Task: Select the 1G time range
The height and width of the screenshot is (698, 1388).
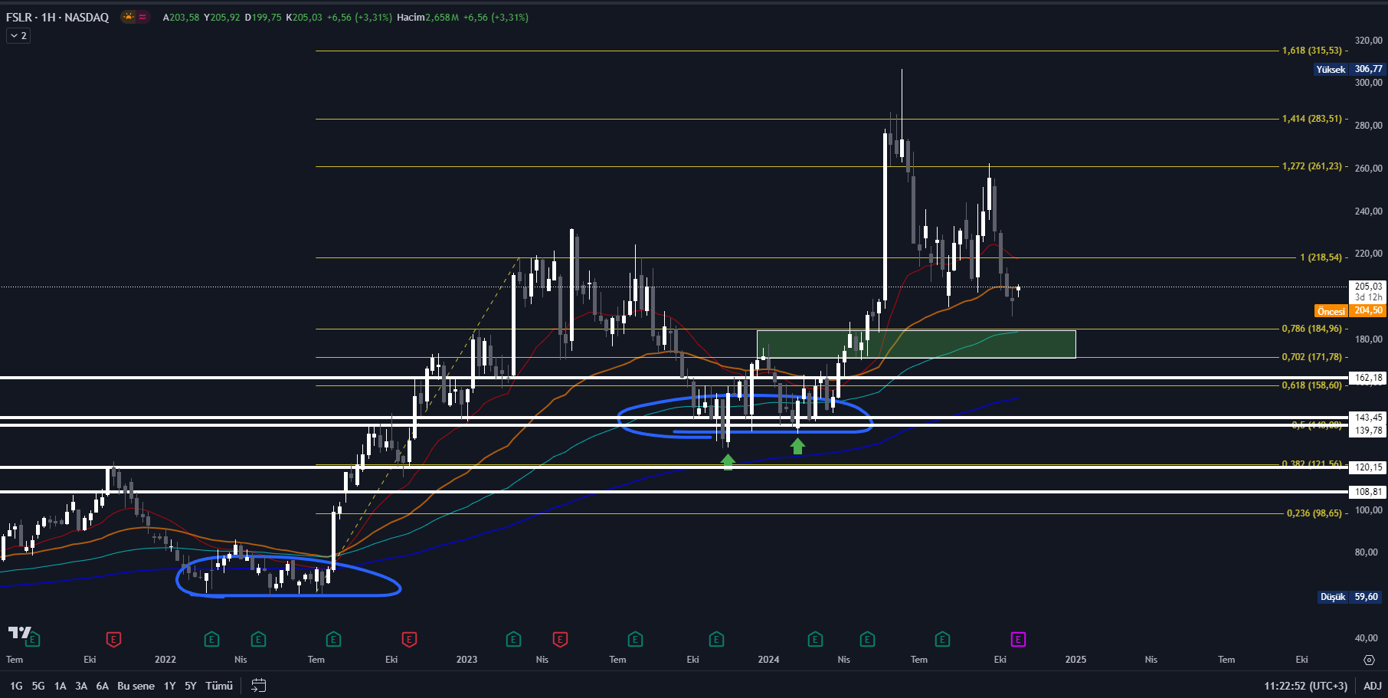Action: tap(16, 686)
